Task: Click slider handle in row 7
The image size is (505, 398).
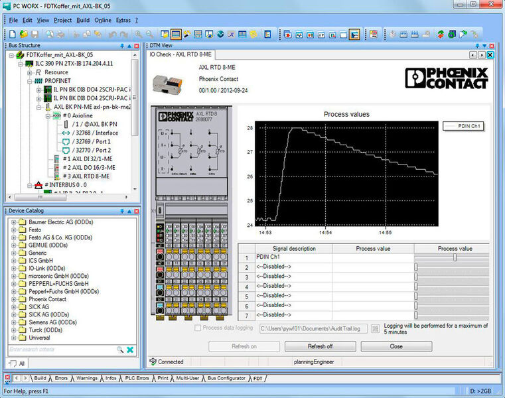Action: [416, 315]
